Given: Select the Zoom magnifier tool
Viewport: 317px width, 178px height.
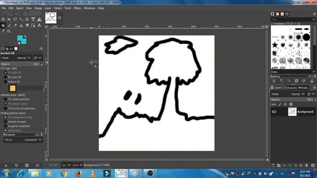Looking at the screenshot, I should pyautogui.click(x=9, y=31).
